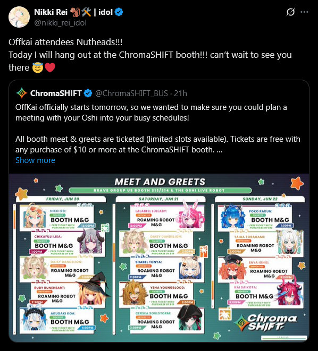Image resolution: width=318 pixels, height=351 pixels.
Task: Click the ChromaSHIFT logo in the image
Action: point(265,322)
